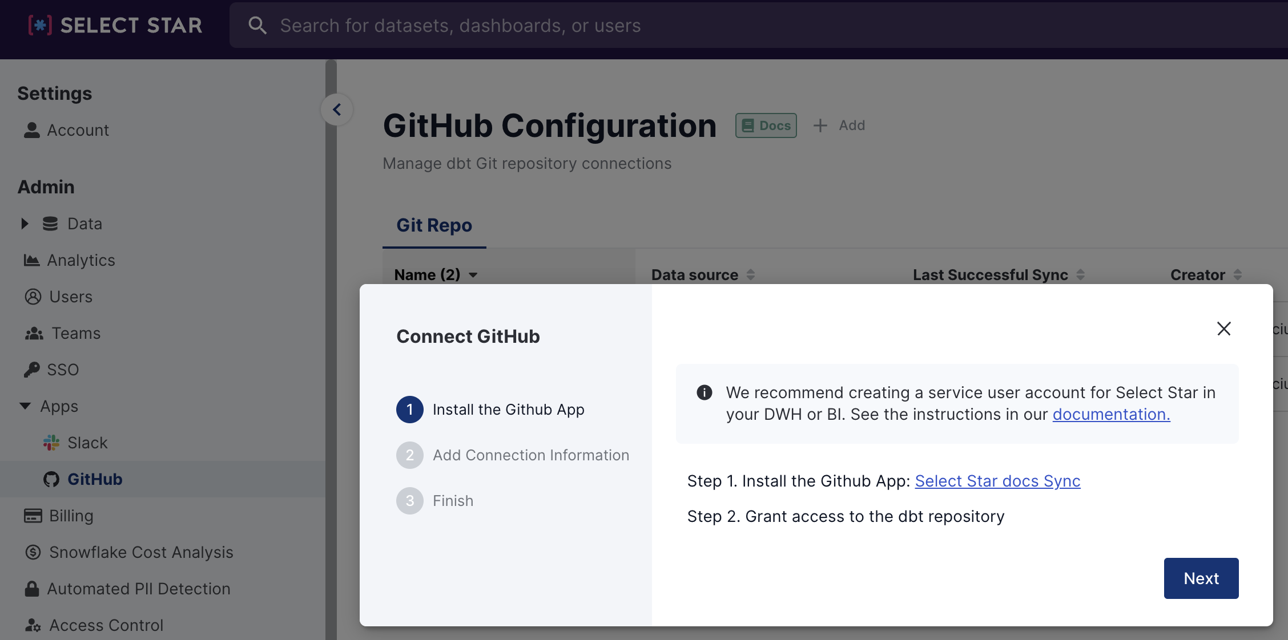Click the search datasets input field
The width and height of the screenshot is (1288, 640).
[x=742, y=25]
